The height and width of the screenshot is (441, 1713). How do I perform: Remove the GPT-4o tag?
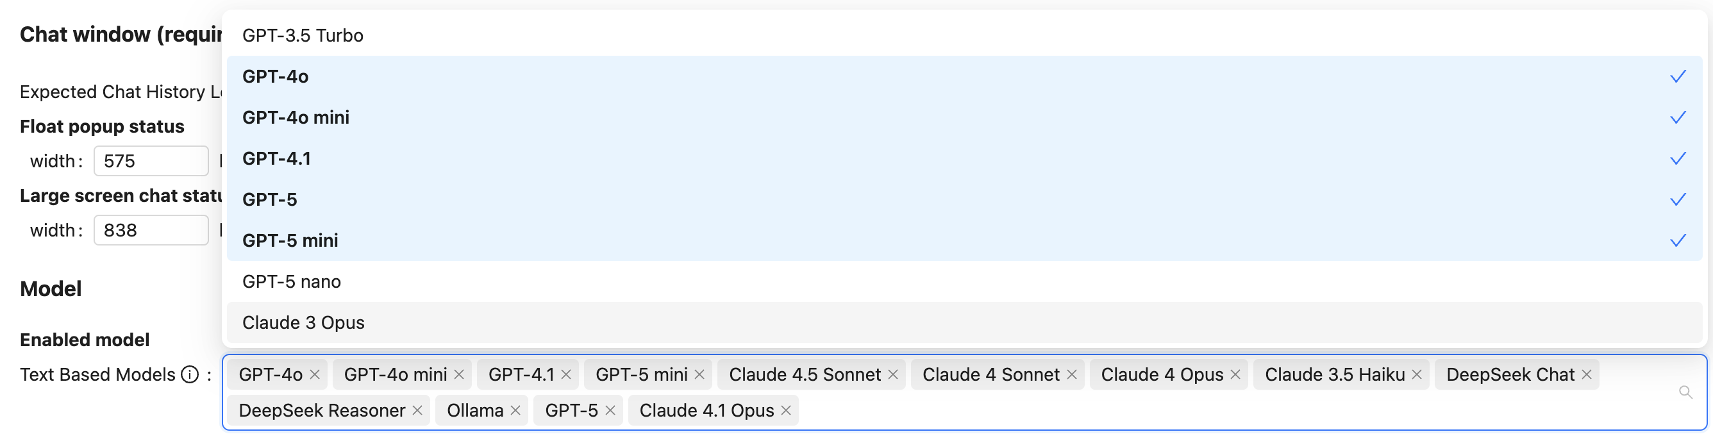(315, 374)
